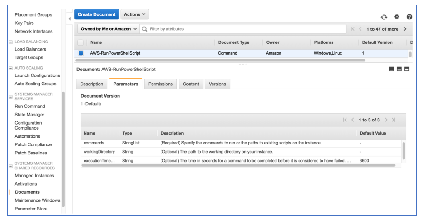Viewport: 422px width, 219px height.
Task: Open Automations in sidebar
Action: coord(27,136)
